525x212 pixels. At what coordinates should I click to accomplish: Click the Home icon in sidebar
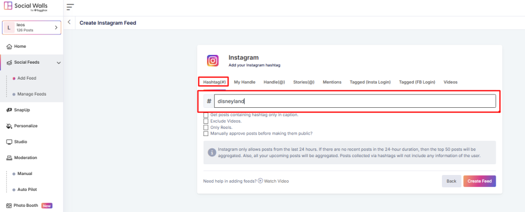9,46
